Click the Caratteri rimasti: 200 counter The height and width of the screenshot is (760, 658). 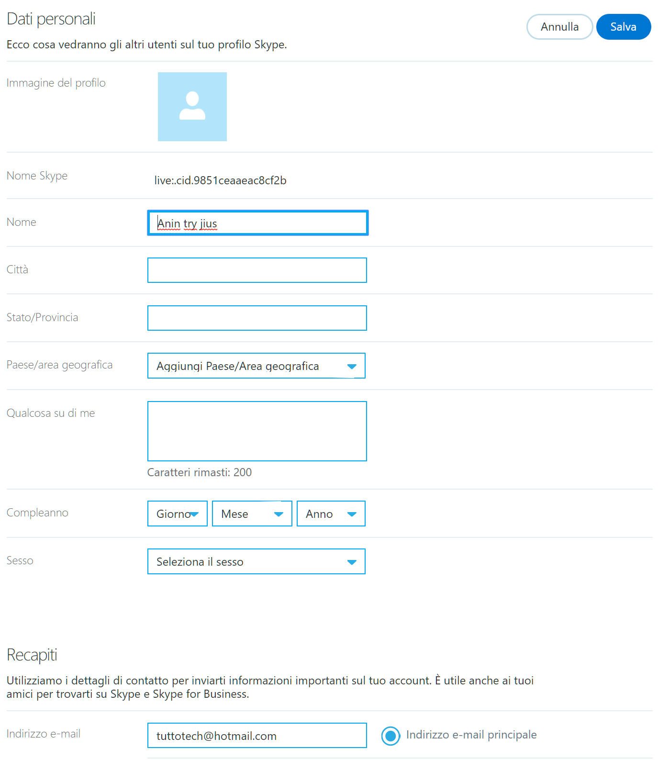tap(200, 472)
